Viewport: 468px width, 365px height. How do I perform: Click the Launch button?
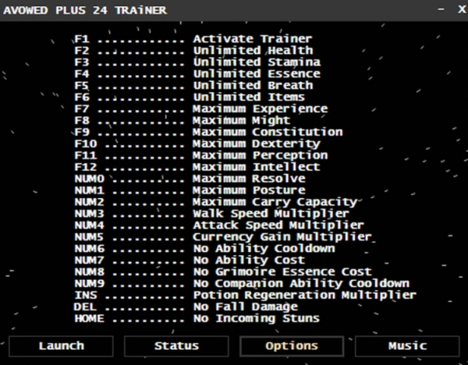point(61,346)
